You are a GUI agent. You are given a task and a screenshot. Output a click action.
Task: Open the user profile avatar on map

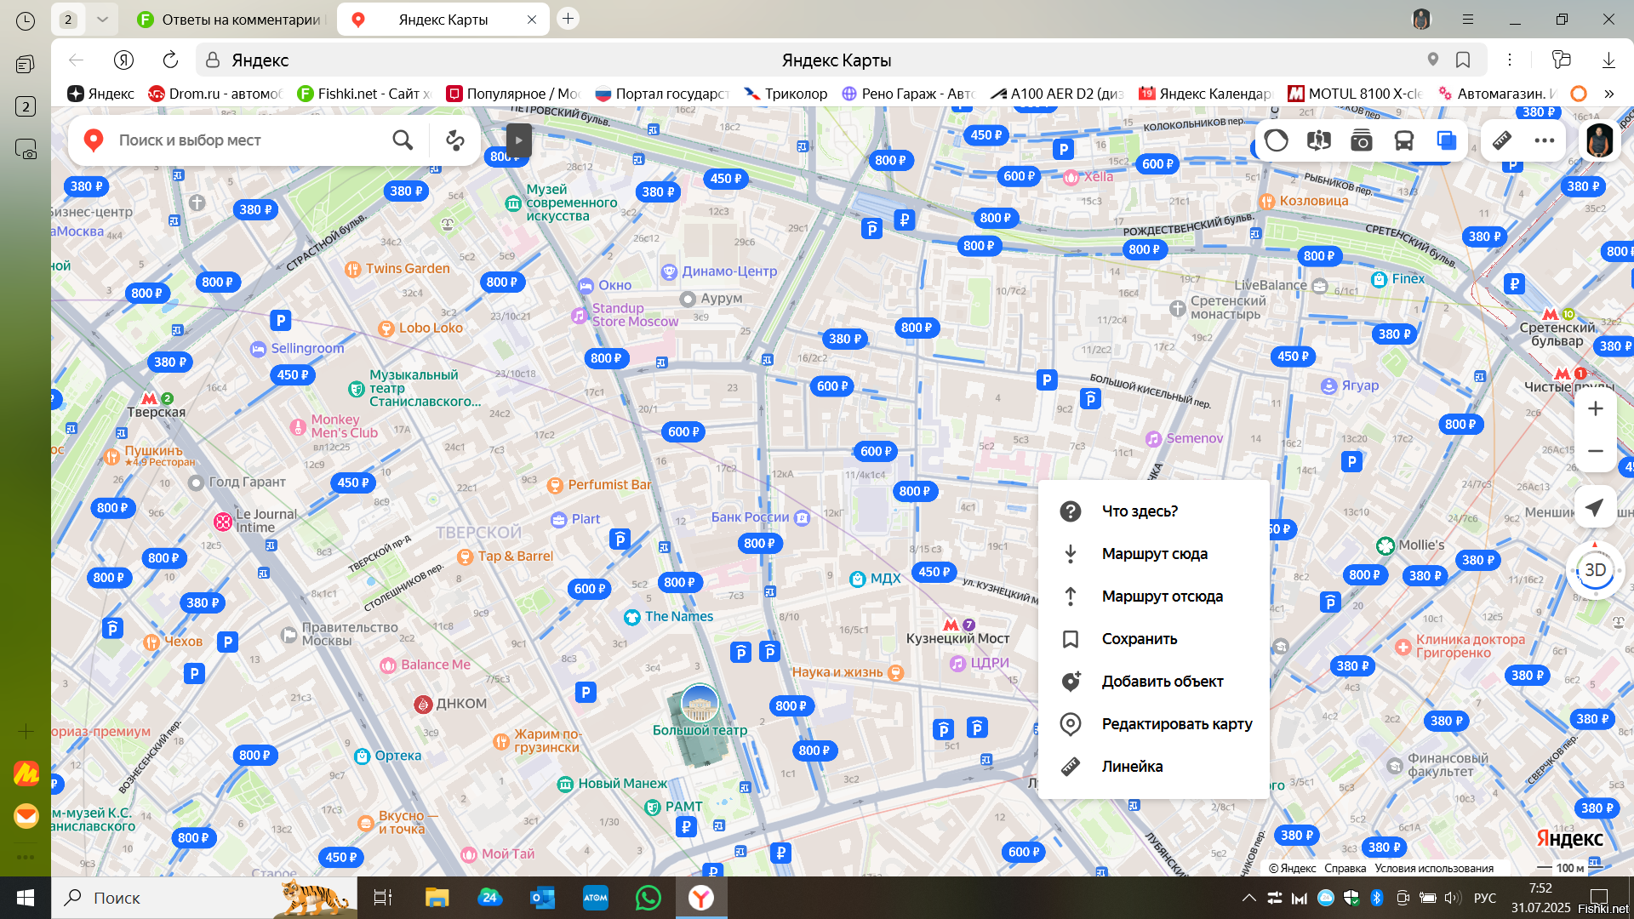[1599, 140]
